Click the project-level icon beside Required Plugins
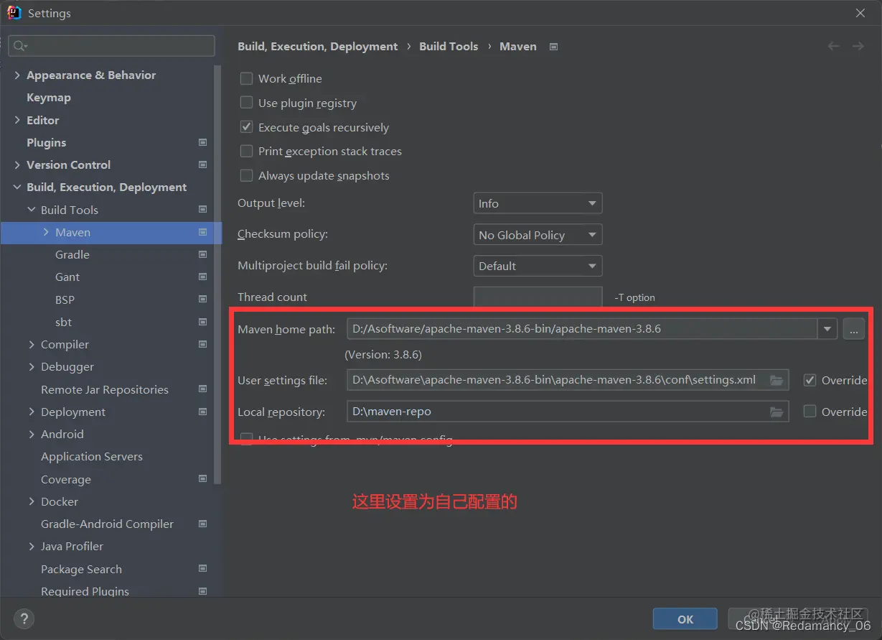882x640 pixels. pyautogui.click(x=203, y=591)
